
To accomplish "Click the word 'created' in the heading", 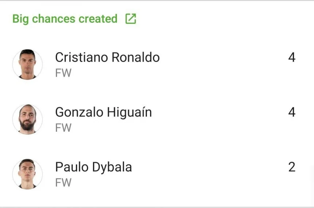I will tap(100, 19).
